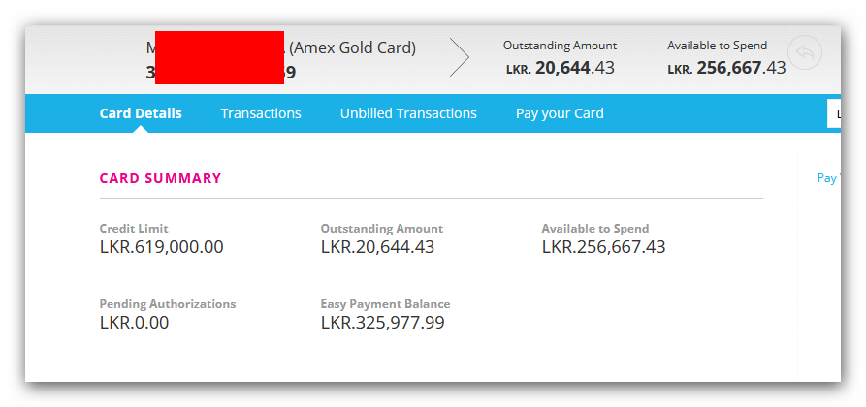Click the header Outstanding Amount LKR 20,644.43

tap(560, 57)
